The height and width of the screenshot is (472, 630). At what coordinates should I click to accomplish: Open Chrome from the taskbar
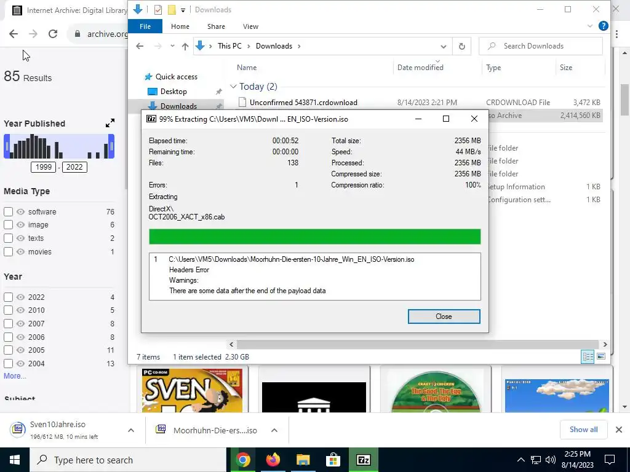[242, 460]
